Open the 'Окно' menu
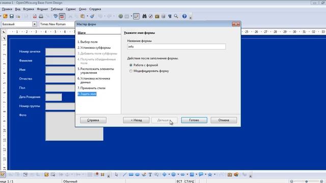Image resolution: width=326 pixels, height=183 pixels. pyautogui.click(x=83, y=9)
